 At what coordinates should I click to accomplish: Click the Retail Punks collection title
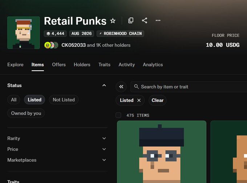point(75,21)
